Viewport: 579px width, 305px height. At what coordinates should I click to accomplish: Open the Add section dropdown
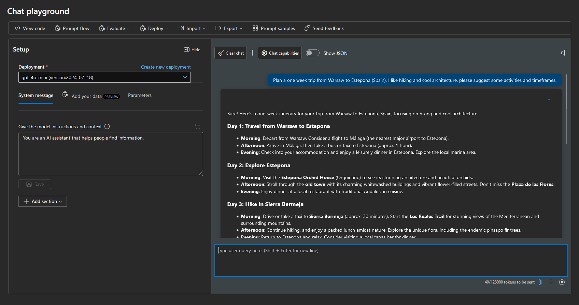43,201
